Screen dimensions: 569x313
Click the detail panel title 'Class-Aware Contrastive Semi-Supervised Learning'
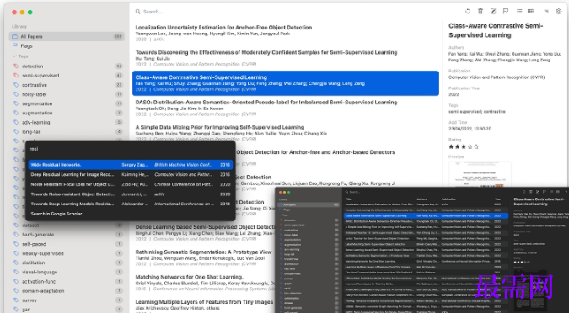click(x=496, y=30)
